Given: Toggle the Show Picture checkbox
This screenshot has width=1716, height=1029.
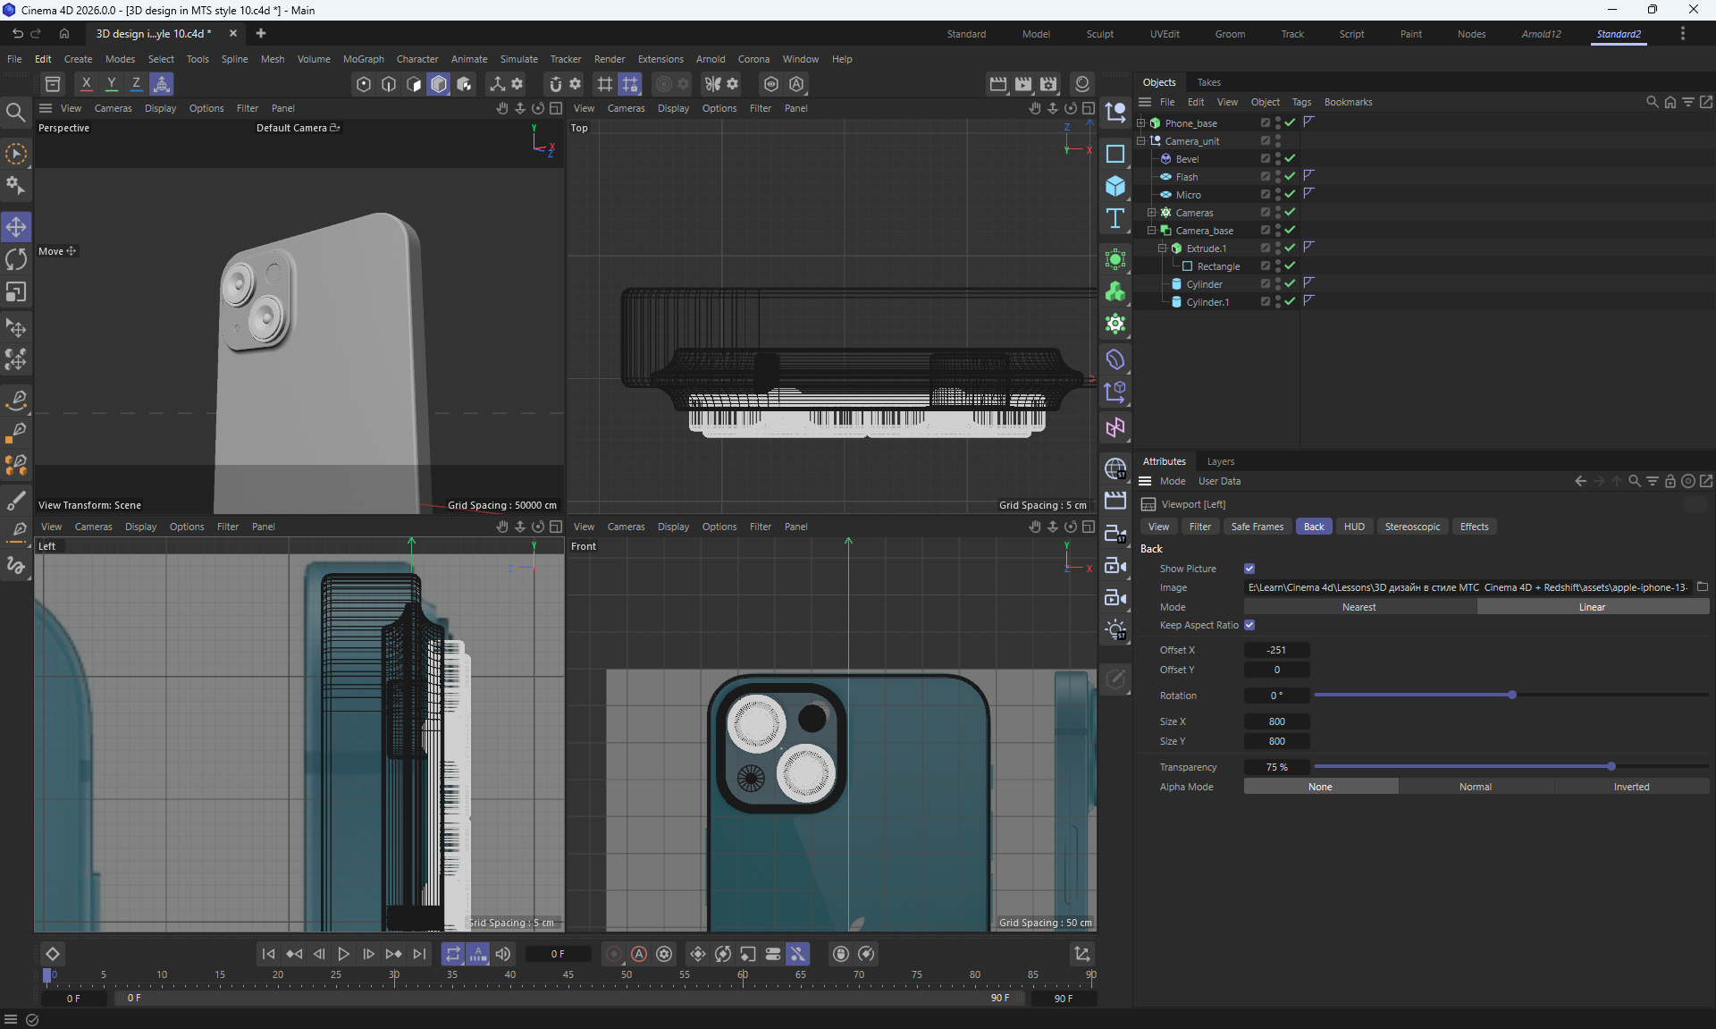Looking at the screenshot, I should [x=1249, y=569].
